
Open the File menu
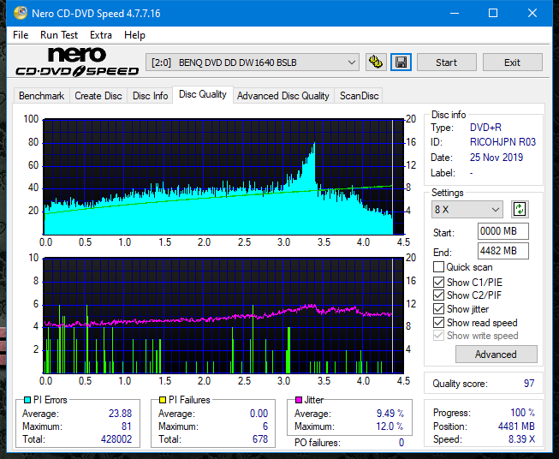pyautogui.click(x=21, y=35)
